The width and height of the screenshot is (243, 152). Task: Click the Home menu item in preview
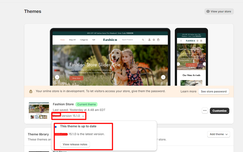click(63, 40)
